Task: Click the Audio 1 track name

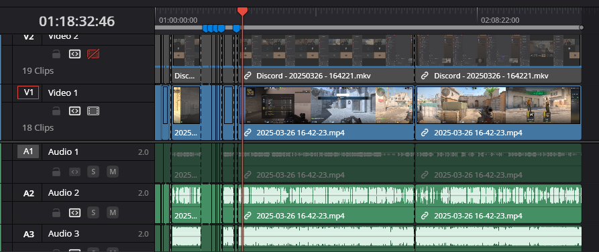Action: click(64, 152)
